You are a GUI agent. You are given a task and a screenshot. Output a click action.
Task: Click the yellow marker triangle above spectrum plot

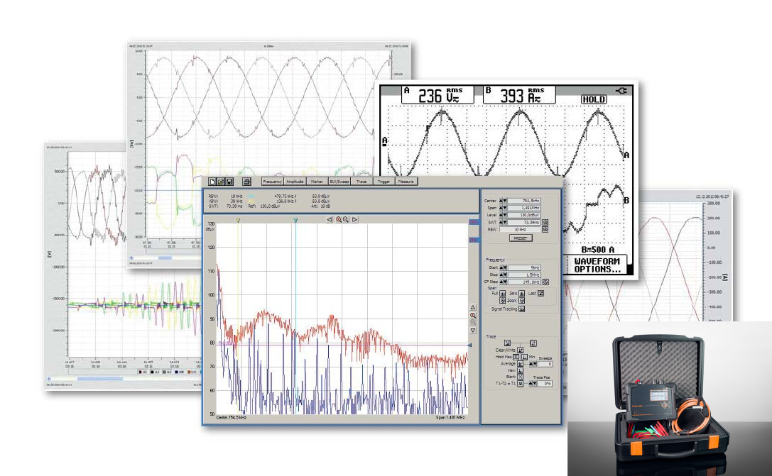(238, 221)
